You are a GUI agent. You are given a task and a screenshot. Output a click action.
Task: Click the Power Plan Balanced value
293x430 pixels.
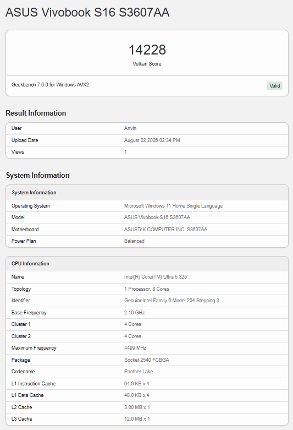[x=134, y=241]
